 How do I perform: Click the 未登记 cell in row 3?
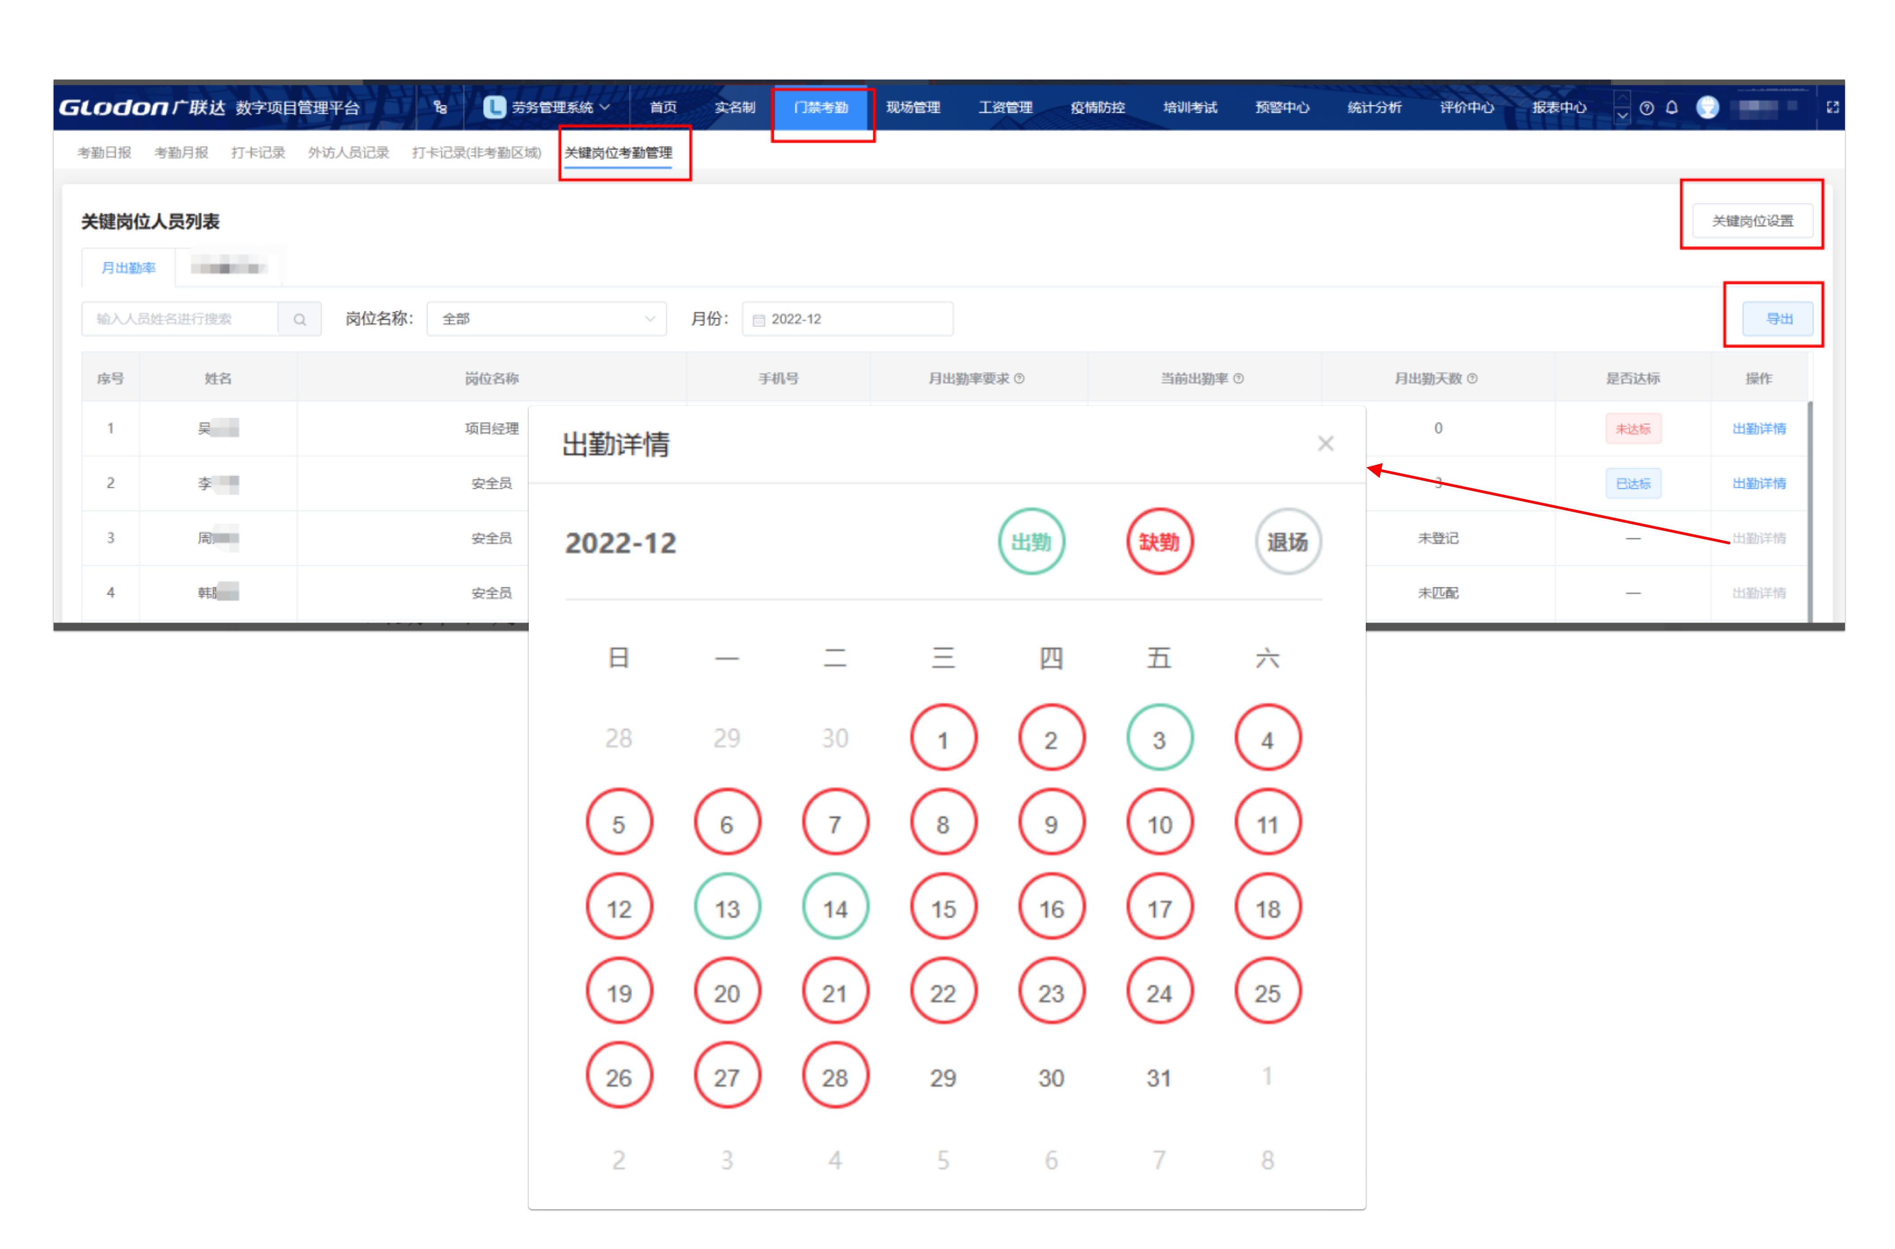[1438, 538]
